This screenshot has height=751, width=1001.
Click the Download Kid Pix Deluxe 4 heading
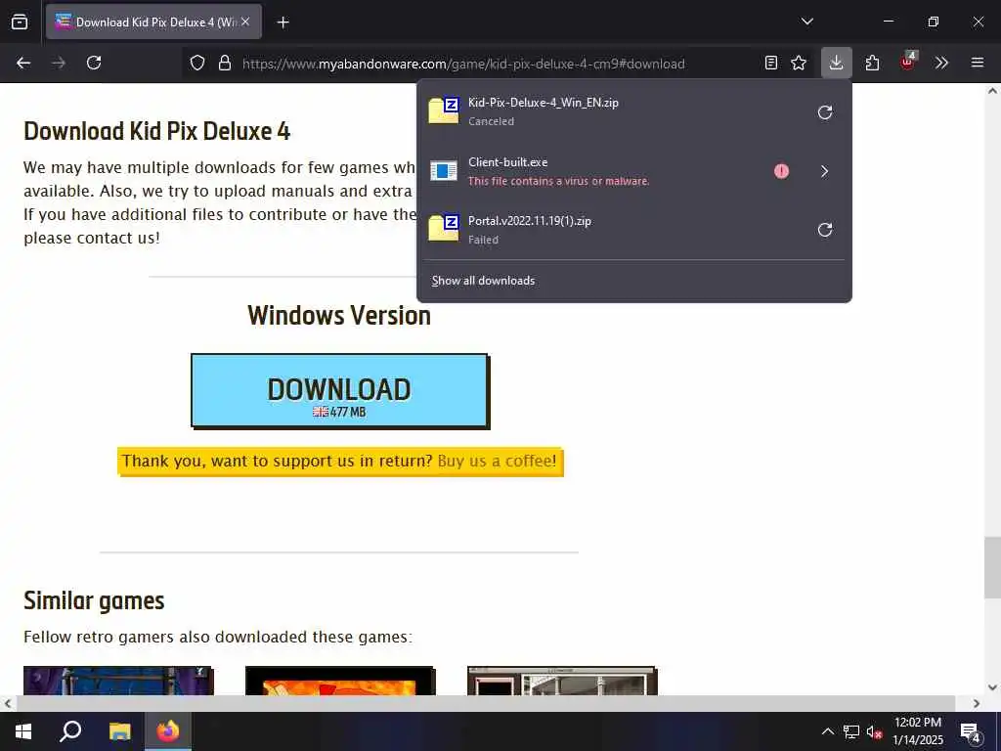click(157, 132)
